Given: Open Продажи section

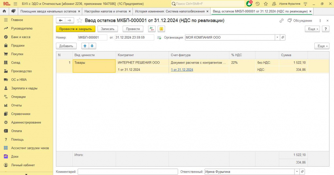Looking at the screenshot, I should point(18,46).
